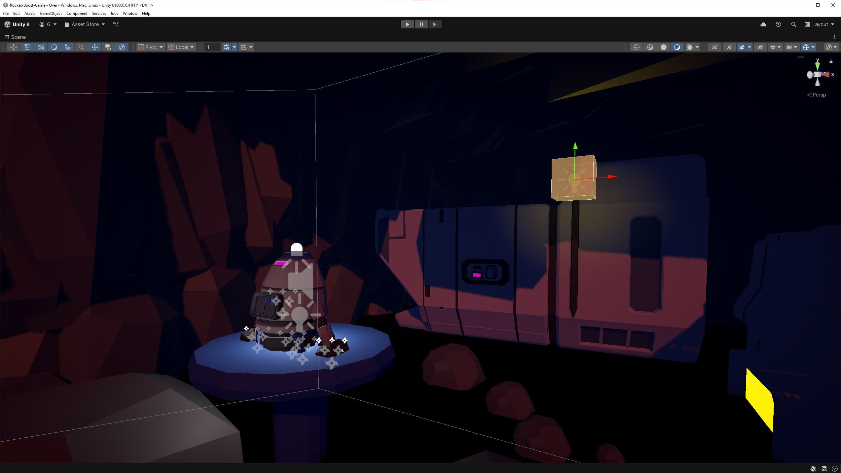The width and height of the screenshot is (841, 473).
Task: Open the Search magnifier overlay in the Scene toolbar
Action: 81,47
